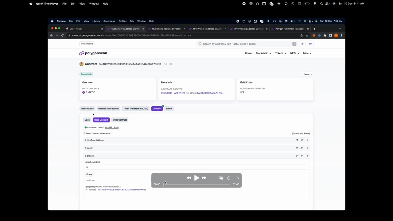Open a new Chrome tab plus button
Viewport: 393px width, 221px height.
[314, 29]
